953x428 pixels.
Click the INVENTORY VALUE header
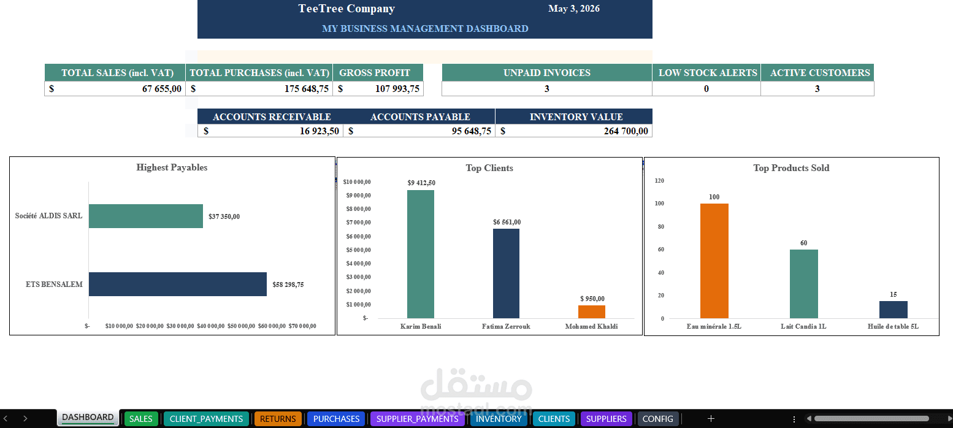pos(574,117)
